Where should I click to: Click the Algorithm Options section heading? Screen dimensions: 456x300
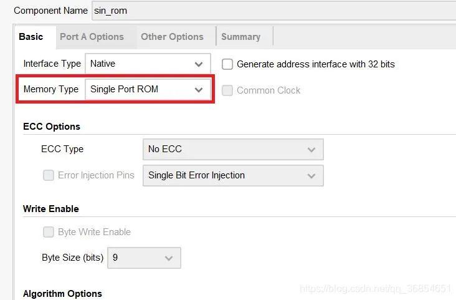(62, 294)
